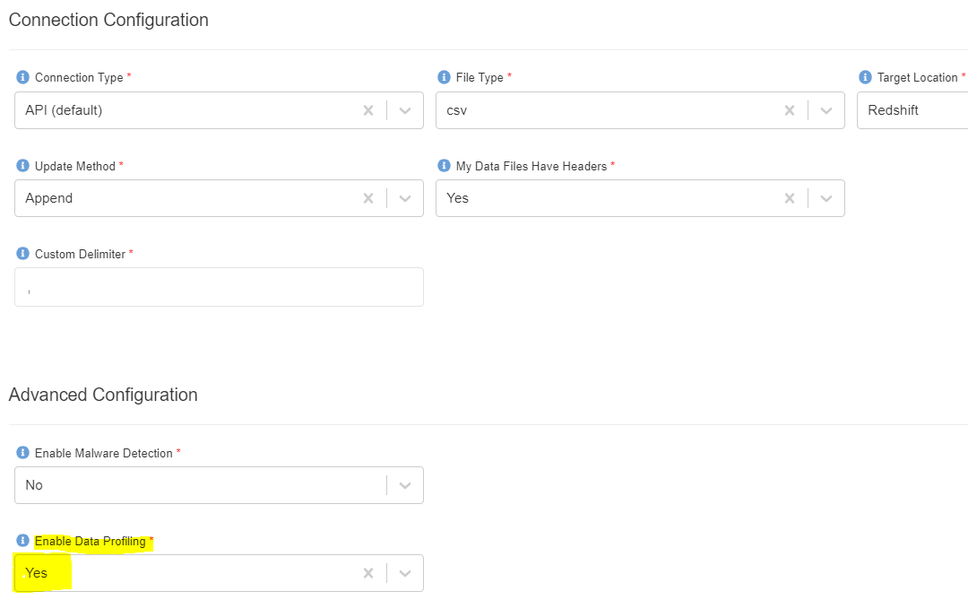This screenshot has width=968, height=600.
Task: Click info icon beside My Data Files Have Headers
Action: point(444,166)
